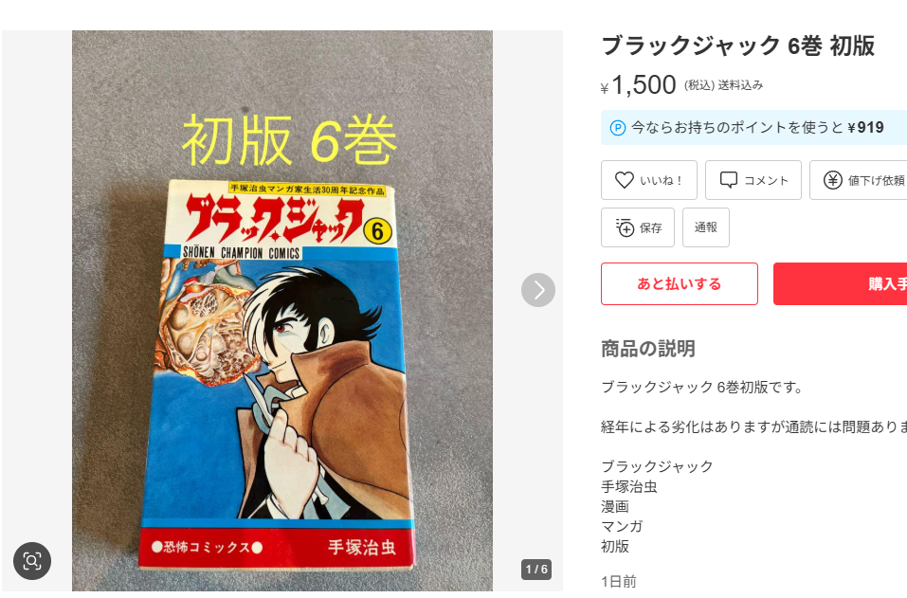The image size is (907, 598).
Task: Choose あと払いする pay-later button
Action: (x=680, y=284)
